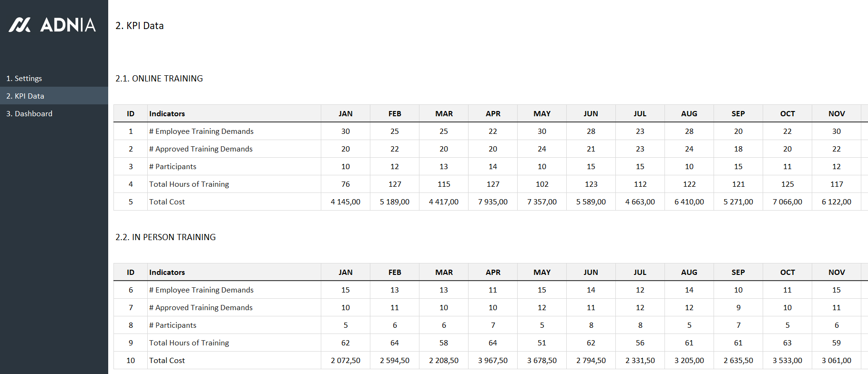Screen dimensions: 868x374
Task: Click the 2.2 In Person Training heading
Action: (165, 237)
